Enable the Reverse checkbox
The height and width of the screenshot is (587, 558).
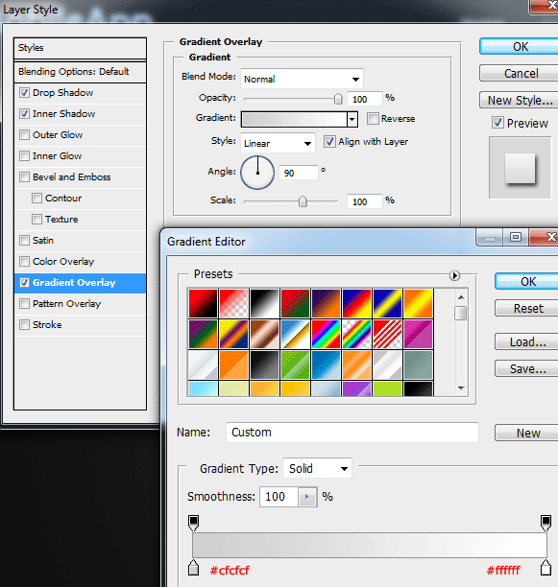pyautogui.click(x=373, y=119)
